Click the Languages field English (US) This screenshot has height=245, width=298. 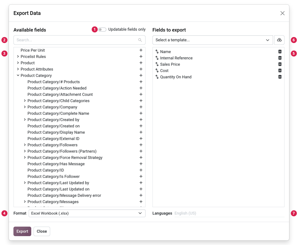click(x=230, y=213)
